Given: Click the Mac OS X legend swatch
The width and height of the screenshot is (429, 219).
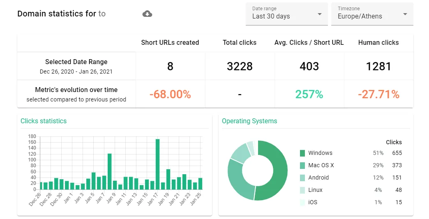Looking at the screenshot, I should tap(302, 166).
